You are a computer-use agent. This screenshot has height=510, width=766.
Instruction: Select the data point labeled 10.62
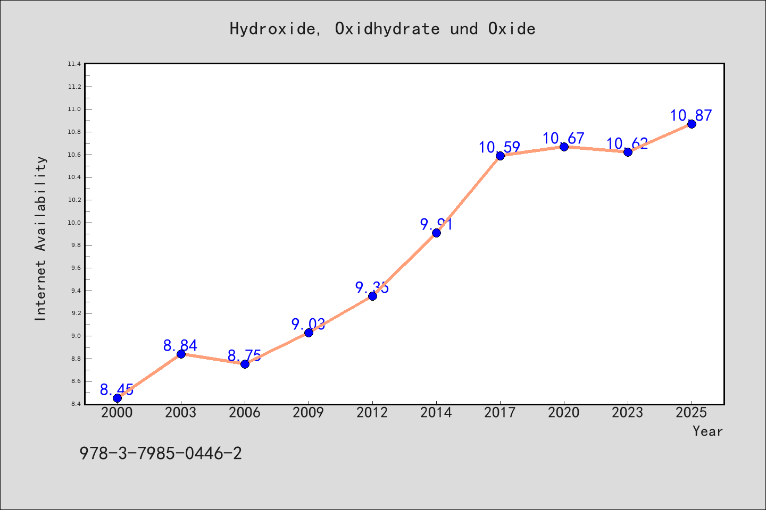click(x=628, y=152)
